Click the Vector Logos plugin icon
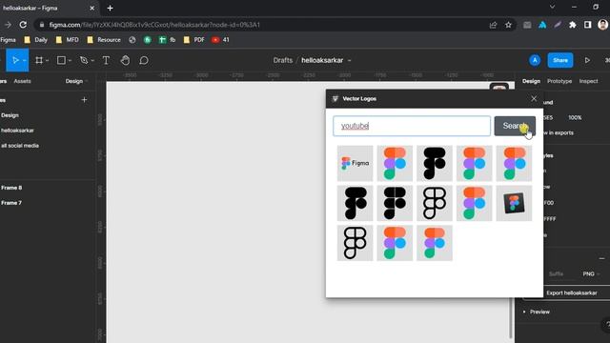The height and width of the screenshot is (343, 610). pos(335,99)
